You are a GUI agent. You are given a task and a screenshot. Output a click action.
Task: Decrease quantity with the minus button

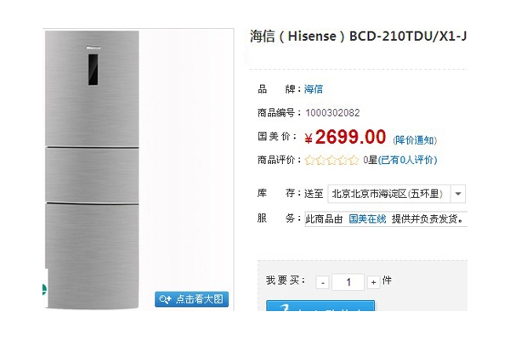(x=323, y=282)
